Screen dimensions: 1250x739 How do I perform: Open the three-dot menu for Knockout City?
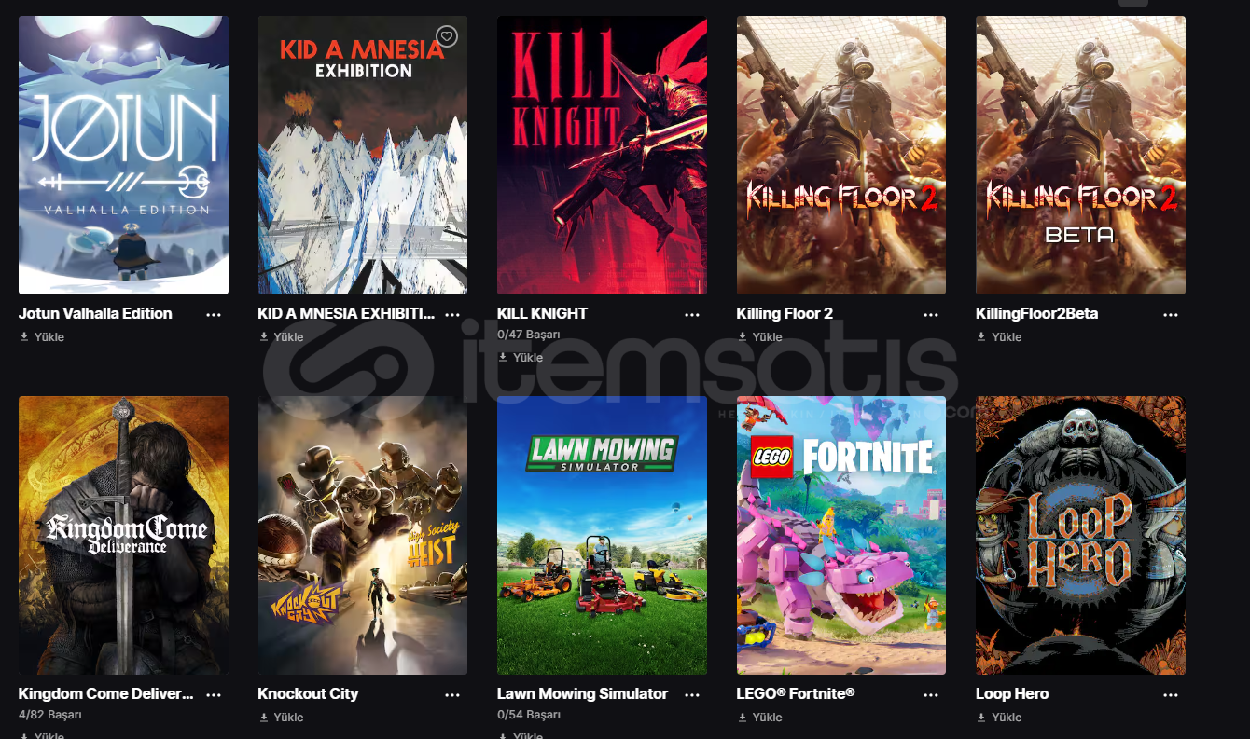(452, 695)
